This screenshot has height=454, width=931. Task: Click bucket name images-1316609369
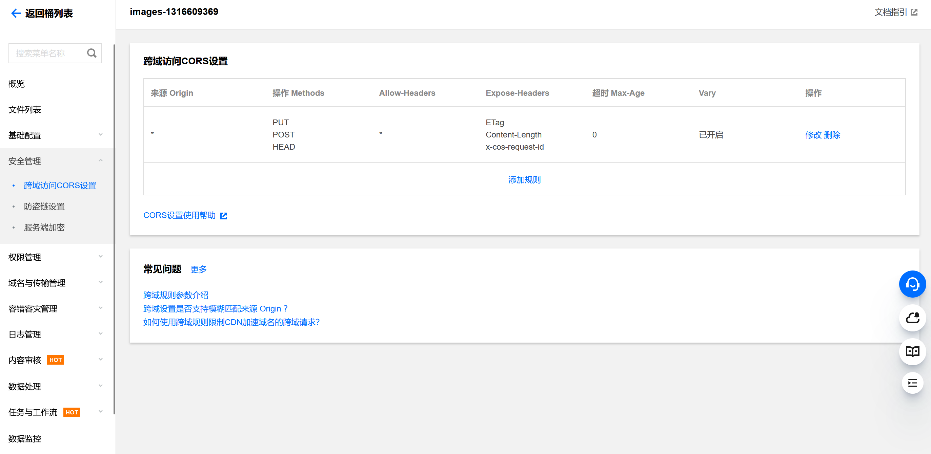point(174,12)
